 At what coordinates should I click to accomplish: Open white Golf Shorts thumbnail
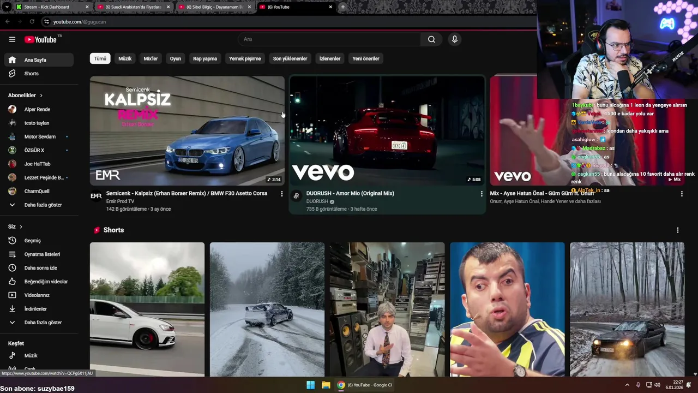coord(147,309)
